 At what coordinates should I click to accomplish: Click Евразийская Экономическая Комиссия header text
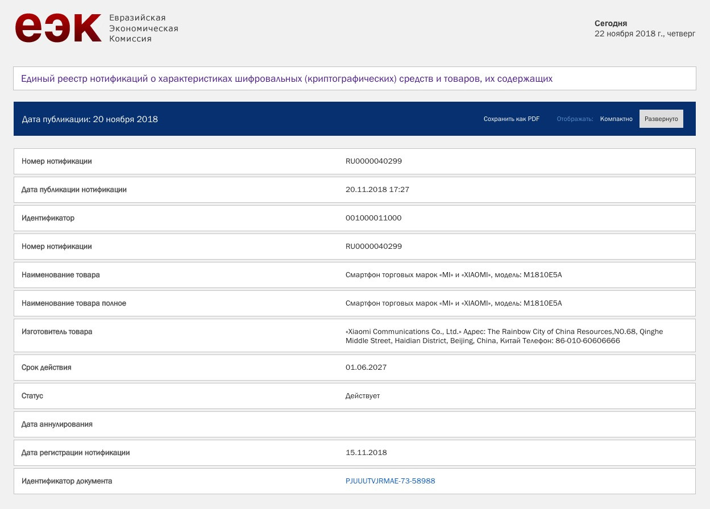coord(143,28)
